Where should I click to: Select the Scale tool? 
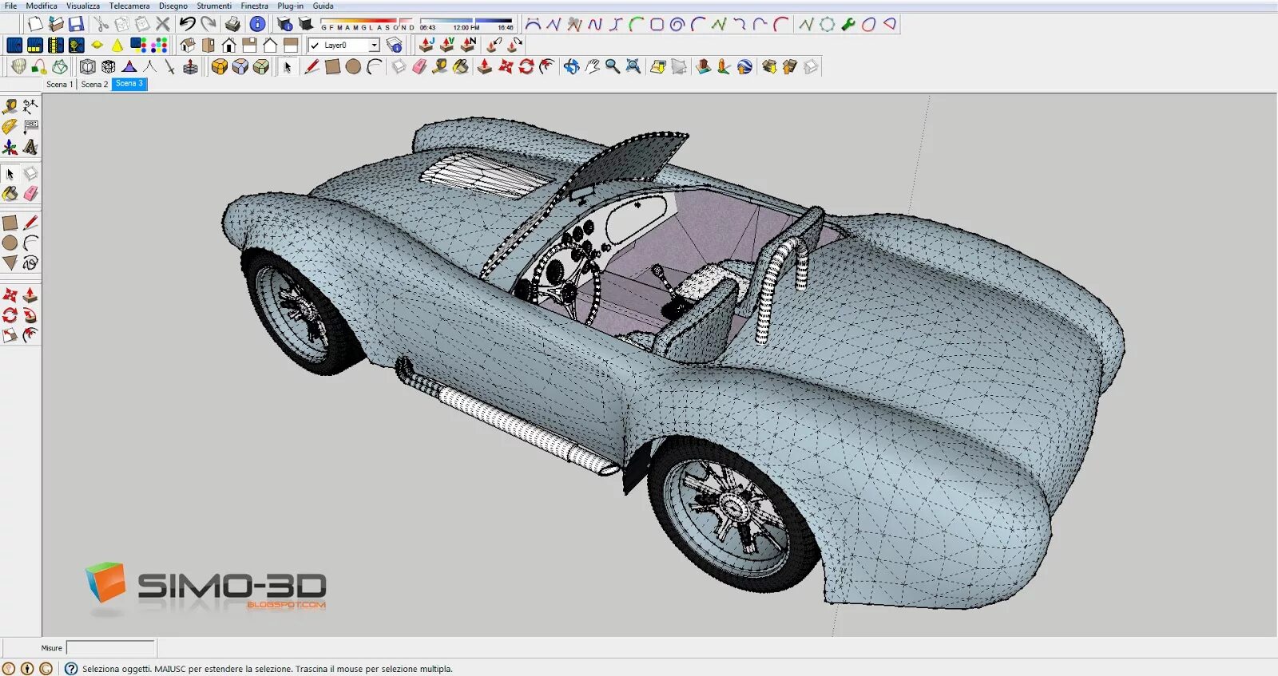[10, 335]
